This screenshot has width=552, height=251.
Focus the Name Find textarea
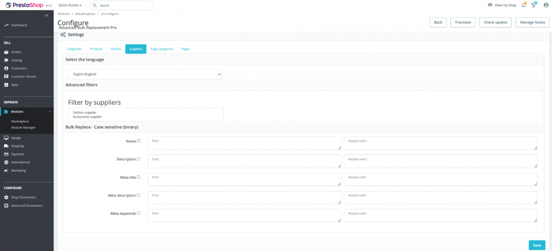[x=245, y=143]
